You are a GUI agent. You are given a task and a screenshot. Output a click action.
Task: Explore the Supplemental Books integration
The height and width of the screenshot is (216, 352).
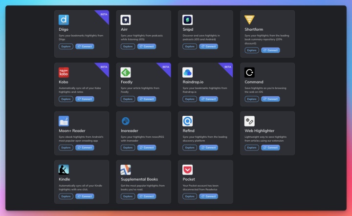click(x=128, y=196)
